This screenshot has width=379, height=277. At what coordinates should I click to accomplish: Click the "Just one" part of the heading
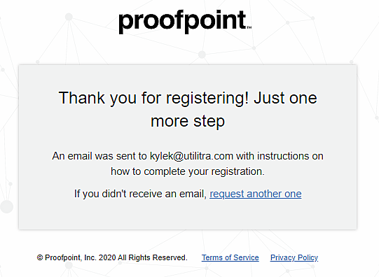point(285,98)
